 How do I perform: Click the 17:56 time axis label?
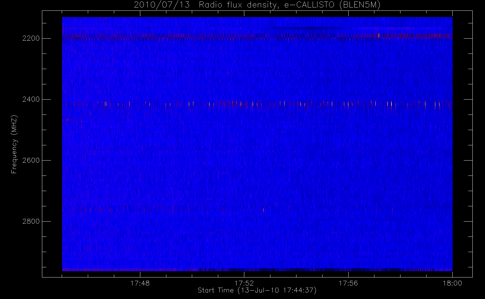(x=348, y=283)
